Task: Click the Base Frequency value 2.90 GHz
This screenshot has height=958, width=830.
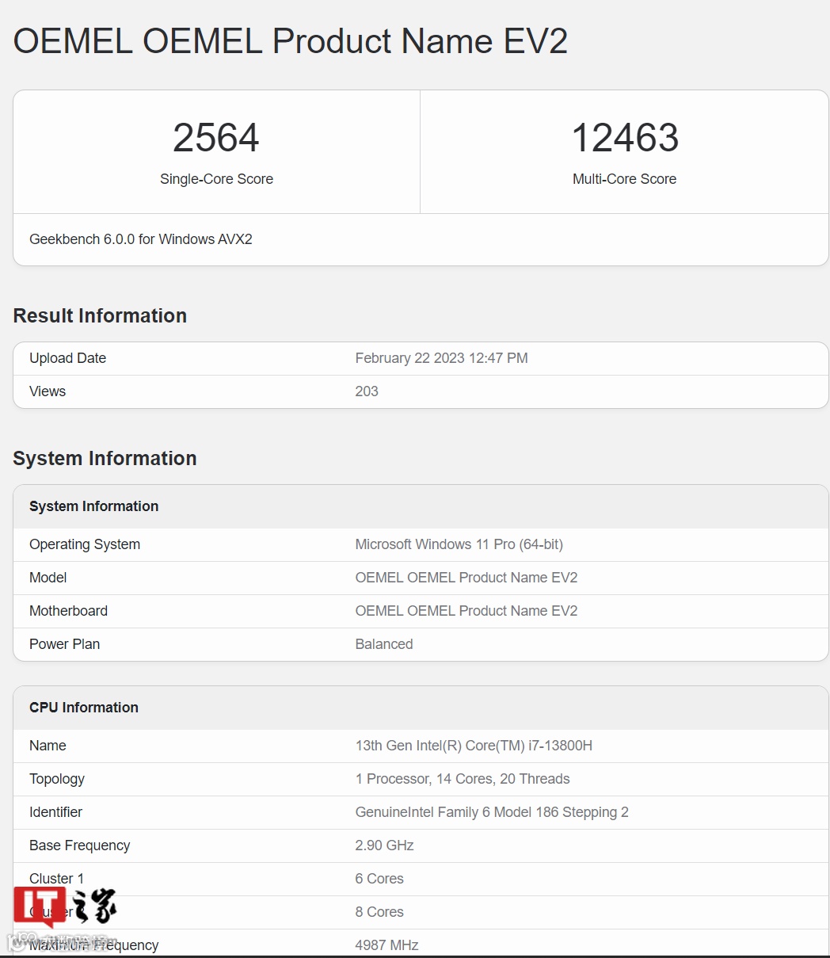Action: (385, 845)
